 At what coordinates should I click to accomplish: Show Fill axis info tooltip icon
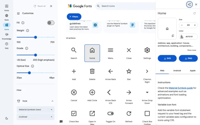pos(23,23)
